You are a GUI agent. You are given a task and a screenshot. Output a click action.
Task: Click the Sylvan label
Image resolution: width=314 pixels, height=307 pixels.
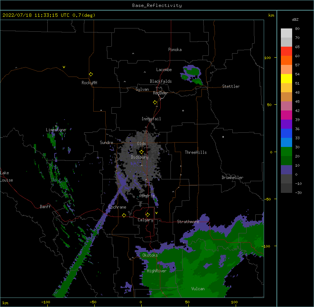tap(142, 89)
